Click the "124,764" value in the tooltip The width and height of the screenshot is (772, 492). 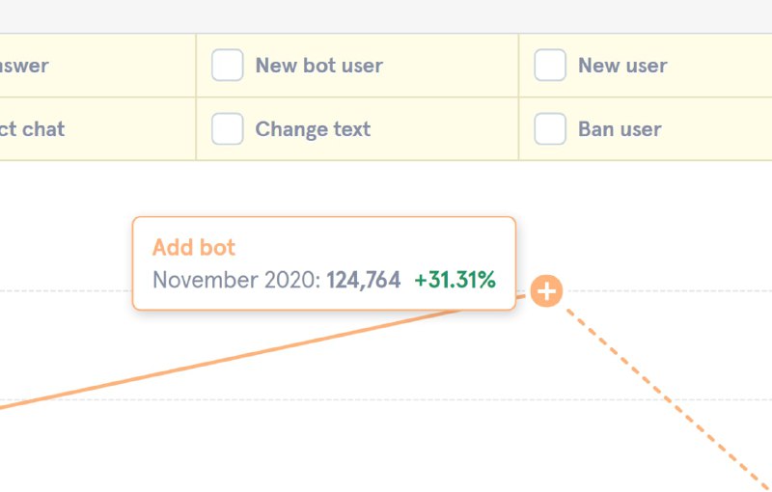363,281
